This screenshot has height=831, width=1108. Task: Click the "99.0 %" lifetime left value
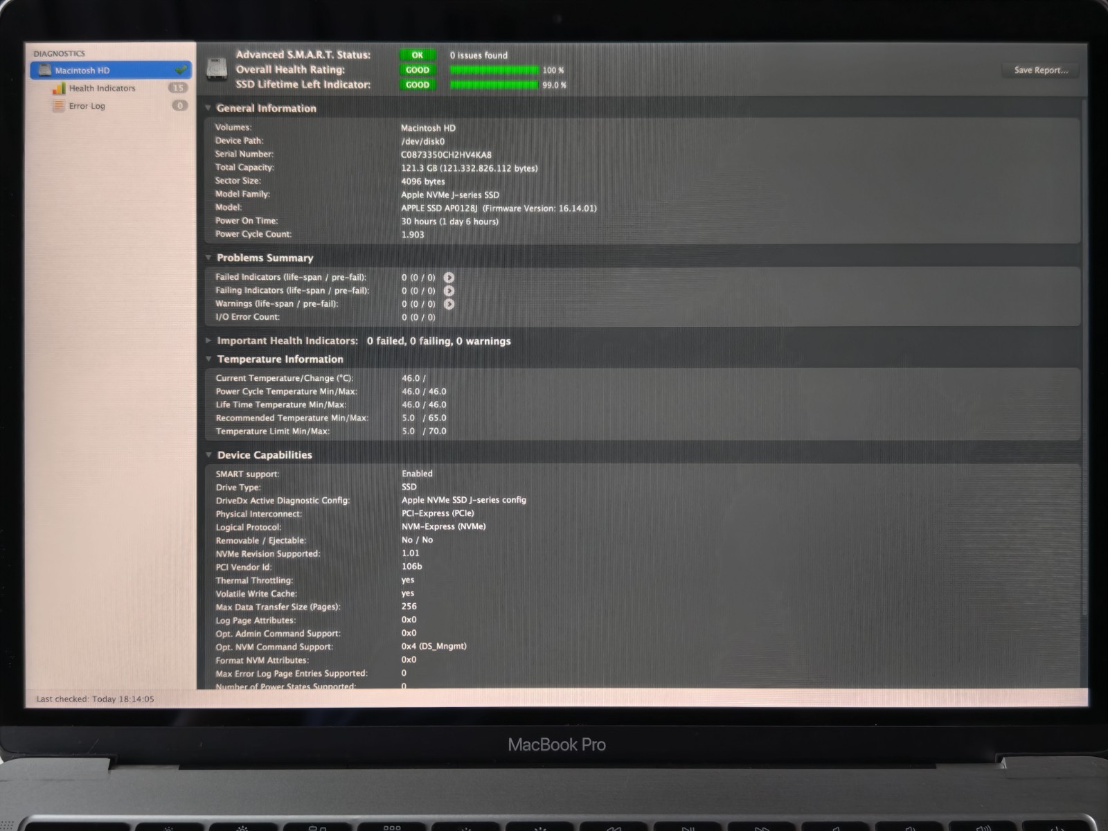[x=554, y=85]
